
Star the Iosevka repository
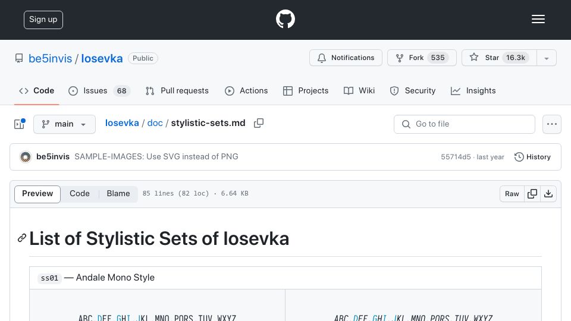(x=499, y=58)
